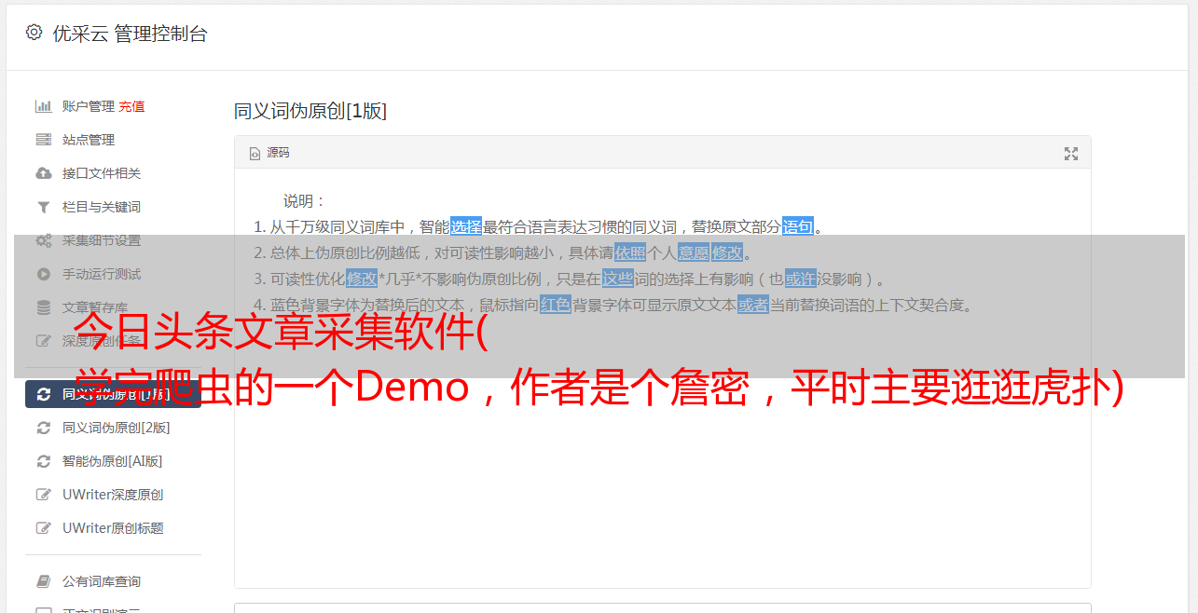Select UWriter原创标题 in sidebar
Screen dimensions: 1198x613
113,528
